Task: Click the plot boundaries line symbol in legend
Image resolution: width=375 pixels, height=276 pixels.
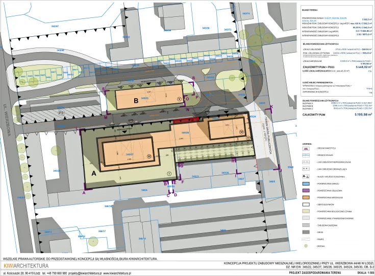Action: pyautogui.click(x=305, y=154)
